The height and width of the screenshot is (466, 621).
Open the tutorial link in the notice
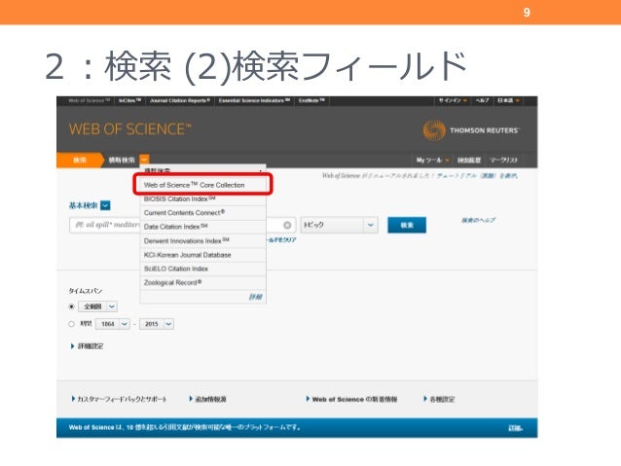477,176
